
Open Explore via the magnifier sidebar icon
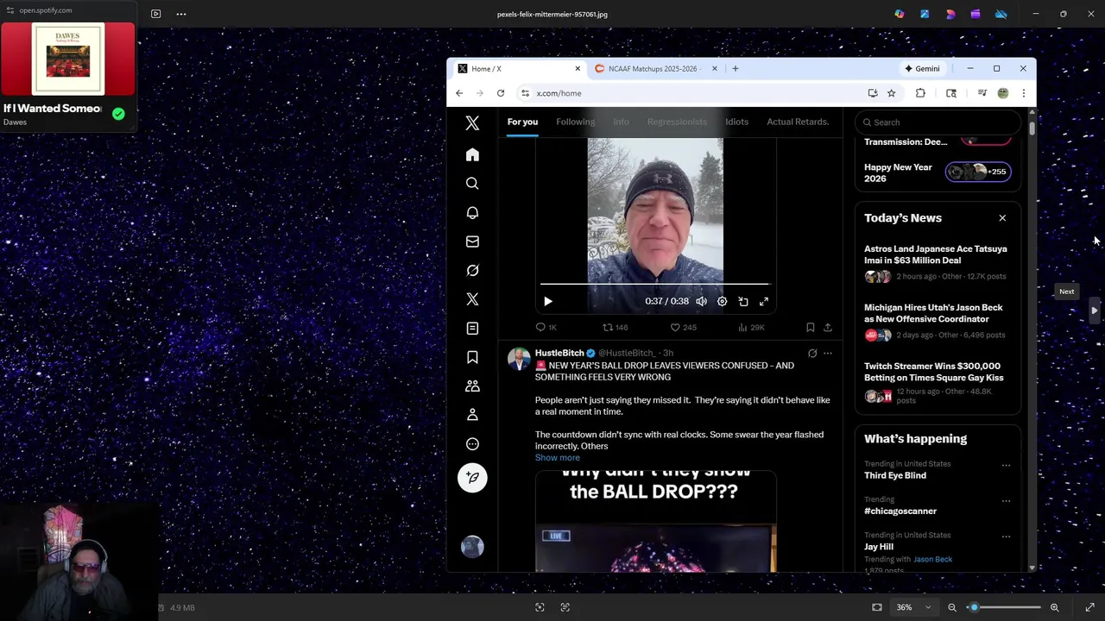(x=472, y=184)
